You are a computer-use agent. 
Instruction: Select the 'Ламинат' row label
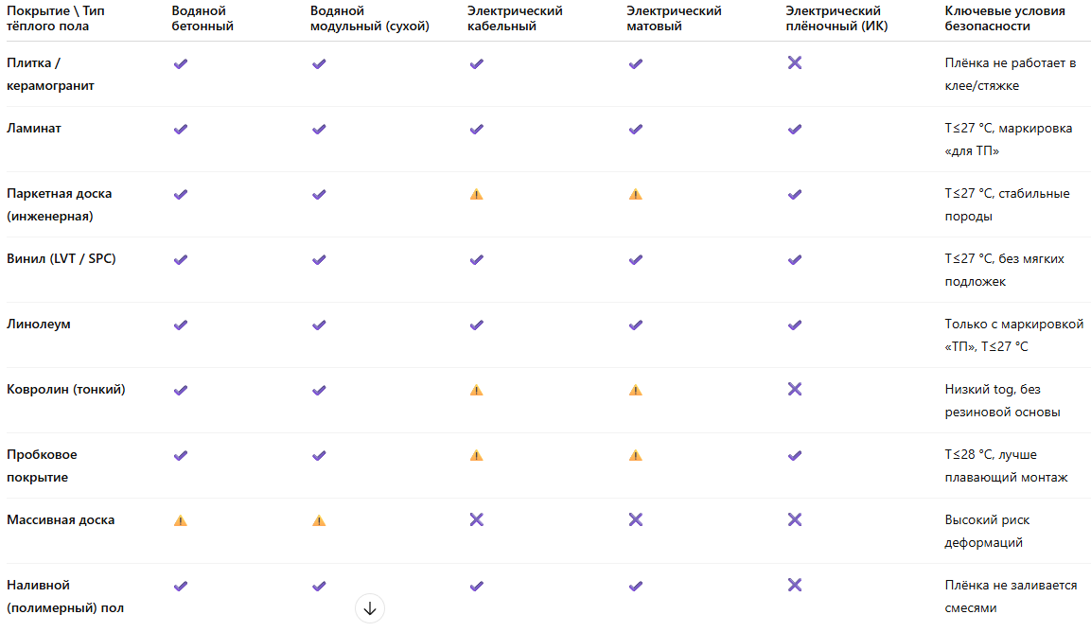[34, 128]
